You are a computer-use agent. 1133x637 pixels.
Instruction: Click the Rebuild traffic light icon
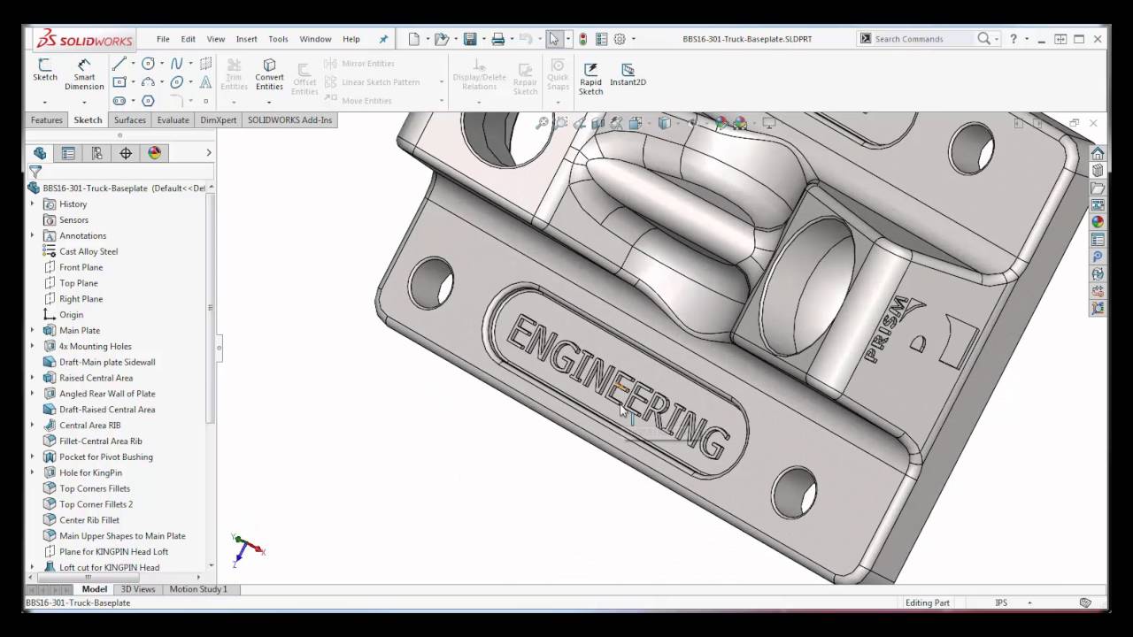582,39
